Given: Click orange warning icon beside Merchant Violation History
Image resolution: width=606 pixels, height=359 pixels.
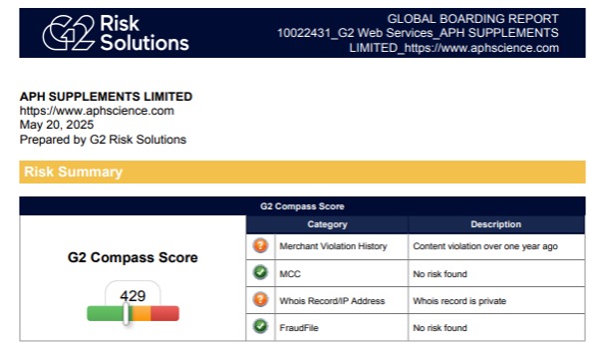Looking at the screenshot, I should 260,245.
